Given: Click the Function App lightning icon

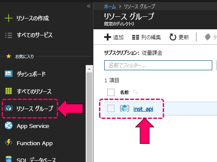Looking at the screenshot, I should pos(9,143).
